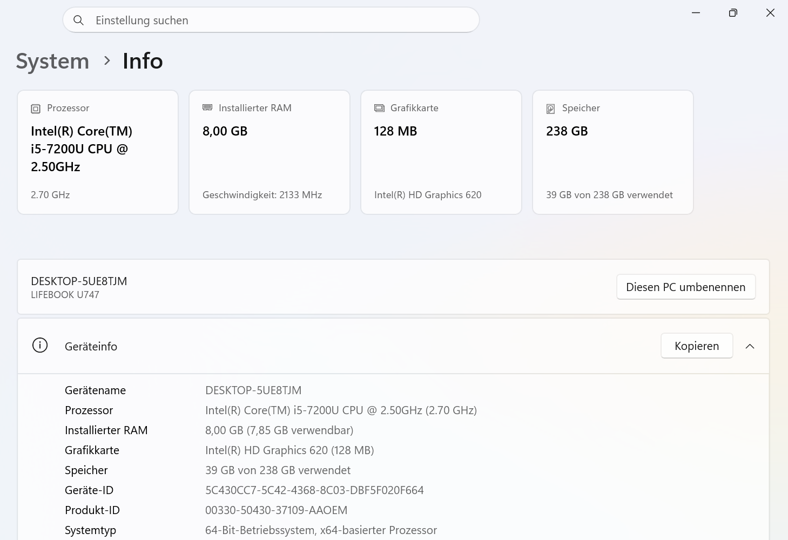
Task: Click 39 GB von 238 GB verwendet card text
Action: click(x=609, y=195)
